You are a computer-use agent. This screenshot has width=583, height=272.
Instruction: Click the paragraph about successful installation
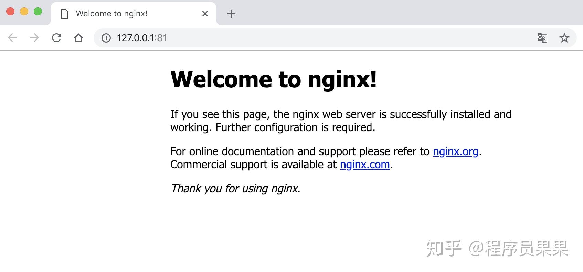point(341,121)
